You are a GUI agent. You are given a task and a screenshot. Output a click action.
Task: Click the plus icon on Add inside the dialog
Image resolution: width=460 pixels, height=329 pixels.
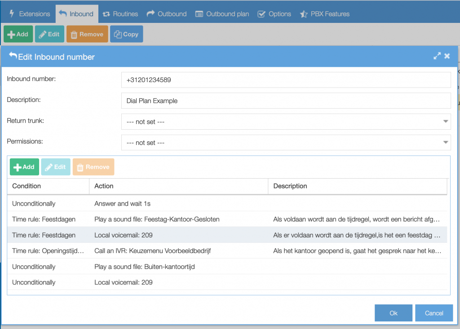17,167
